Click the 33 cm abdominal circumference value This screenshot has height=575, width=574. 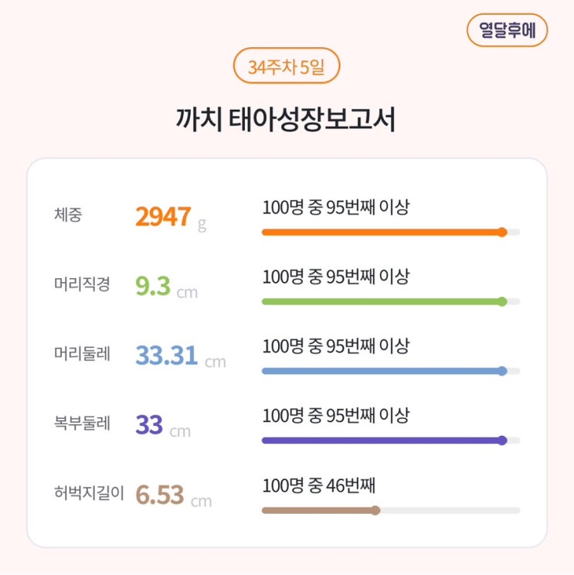162,427
